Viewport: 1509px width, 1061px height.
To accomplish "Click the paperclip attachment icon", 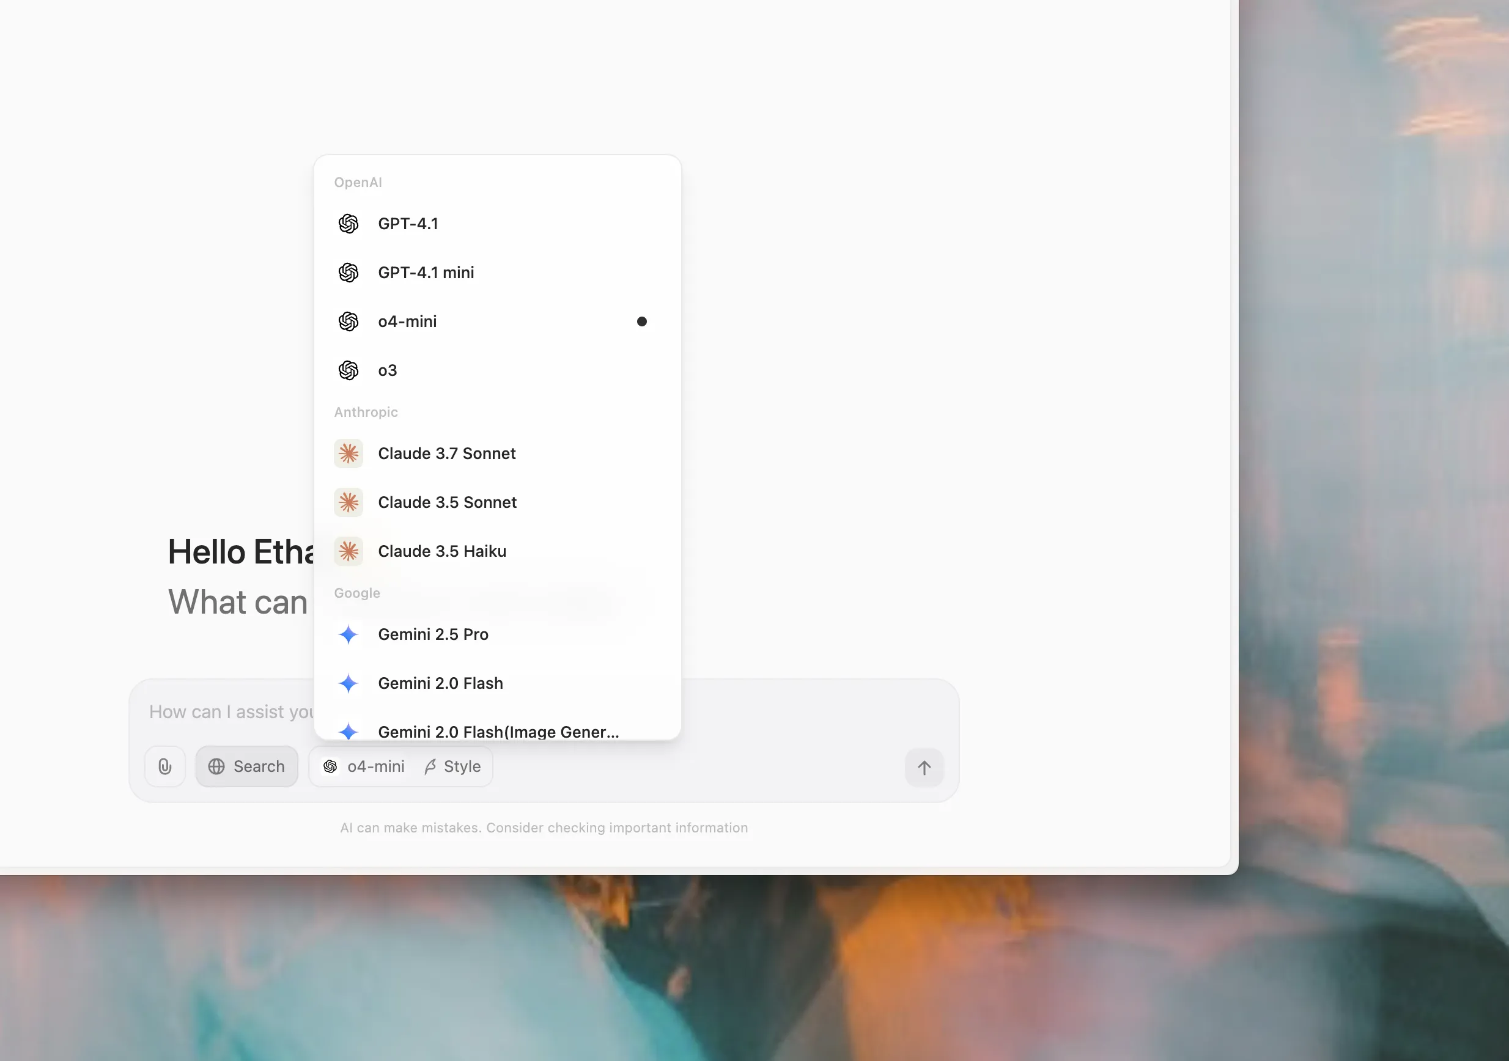I will point(164,766).
